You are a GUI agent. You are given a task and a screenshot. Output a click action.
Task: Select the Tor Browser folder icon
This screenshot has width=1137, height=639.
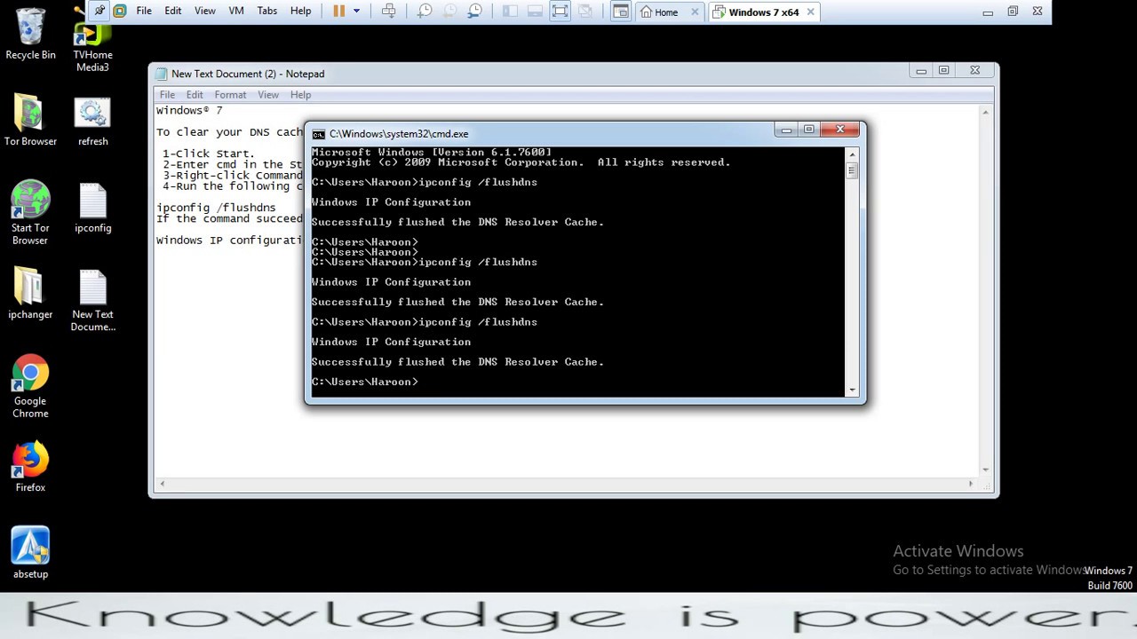[x=30, y=120]
